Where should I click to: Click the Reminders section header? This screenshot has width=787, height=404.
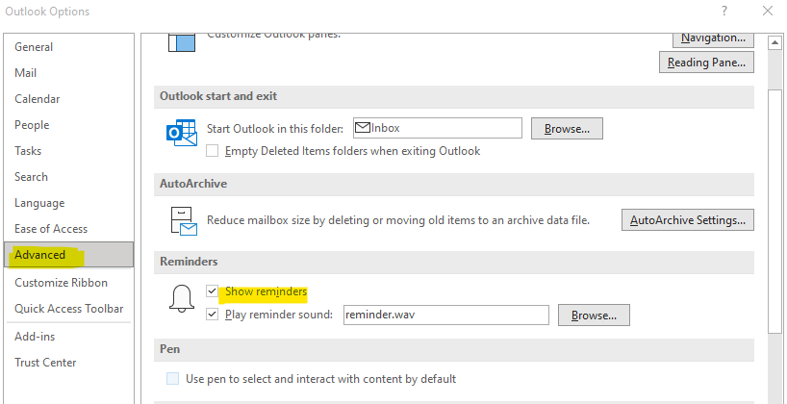pyautogui.click(x=454, y=262)
